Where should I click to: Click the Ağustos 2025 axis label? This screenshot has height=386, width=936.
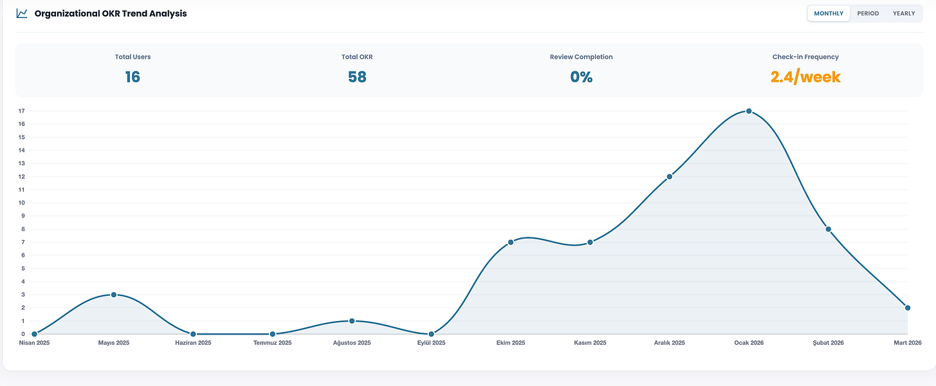[352, 343]
